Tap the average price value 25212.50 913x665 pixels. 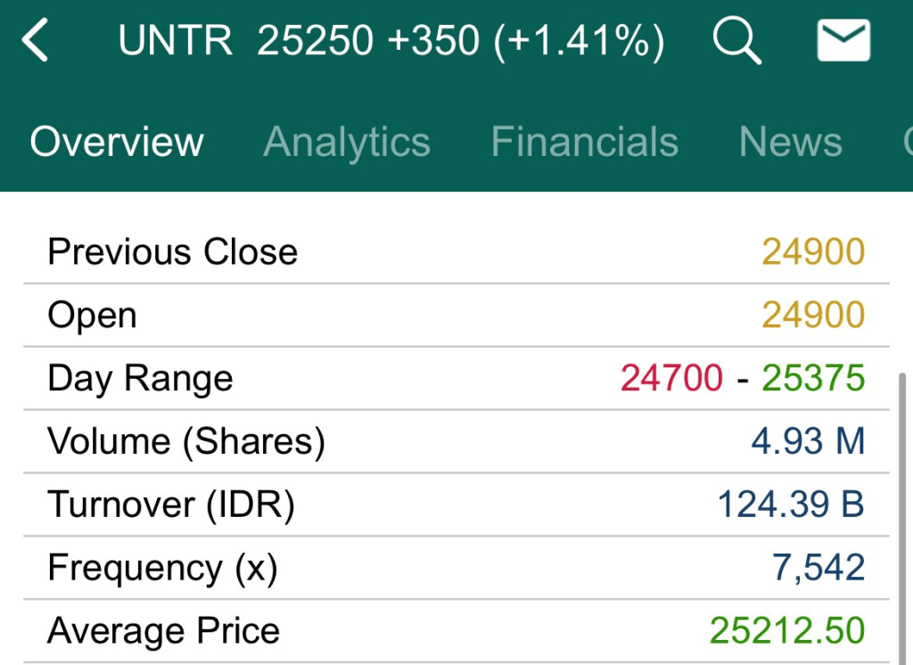pyautogui.click(x=787, y=632)
